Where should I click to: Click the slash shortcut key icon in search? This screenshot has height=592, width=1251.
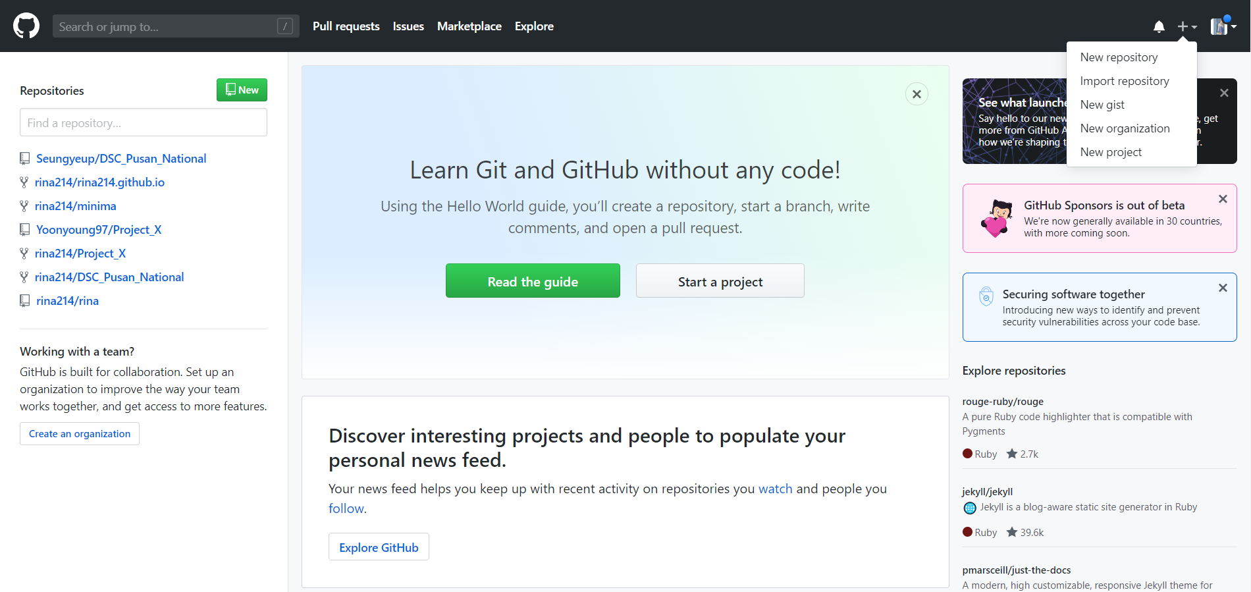point(285,26)
